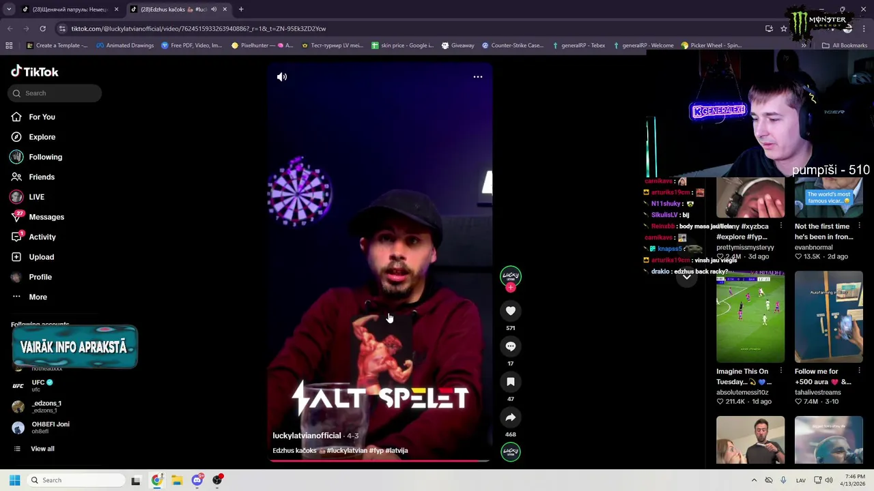
Task: Open video options three-dot menu
Action: (x=478, y=77)
